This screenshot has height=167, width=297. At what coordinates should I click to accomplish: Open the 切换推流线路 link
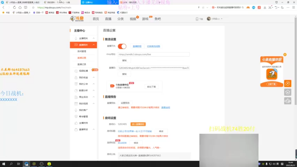point(153,46)
